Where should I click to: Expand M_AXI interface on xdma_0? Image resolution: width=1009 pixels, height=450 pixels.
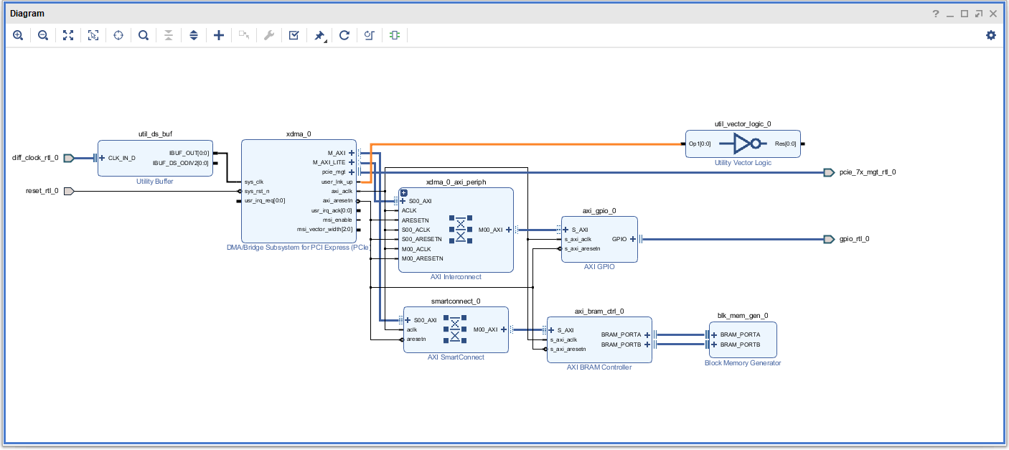click(x=351, y=153)
